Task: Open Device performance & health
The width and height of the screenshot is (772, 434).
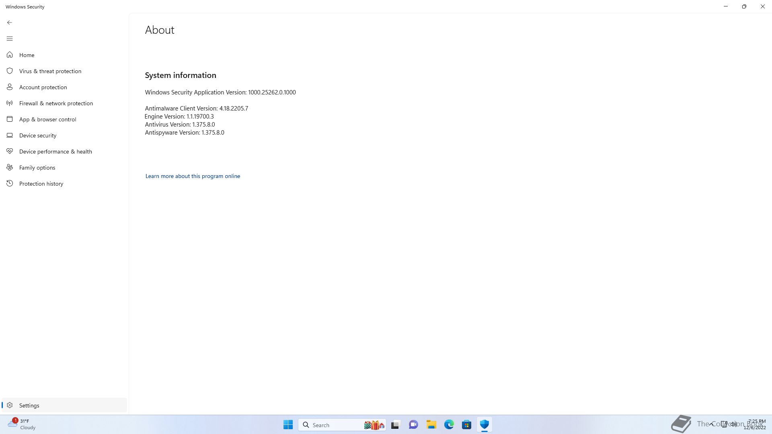Action: (64, 151)
